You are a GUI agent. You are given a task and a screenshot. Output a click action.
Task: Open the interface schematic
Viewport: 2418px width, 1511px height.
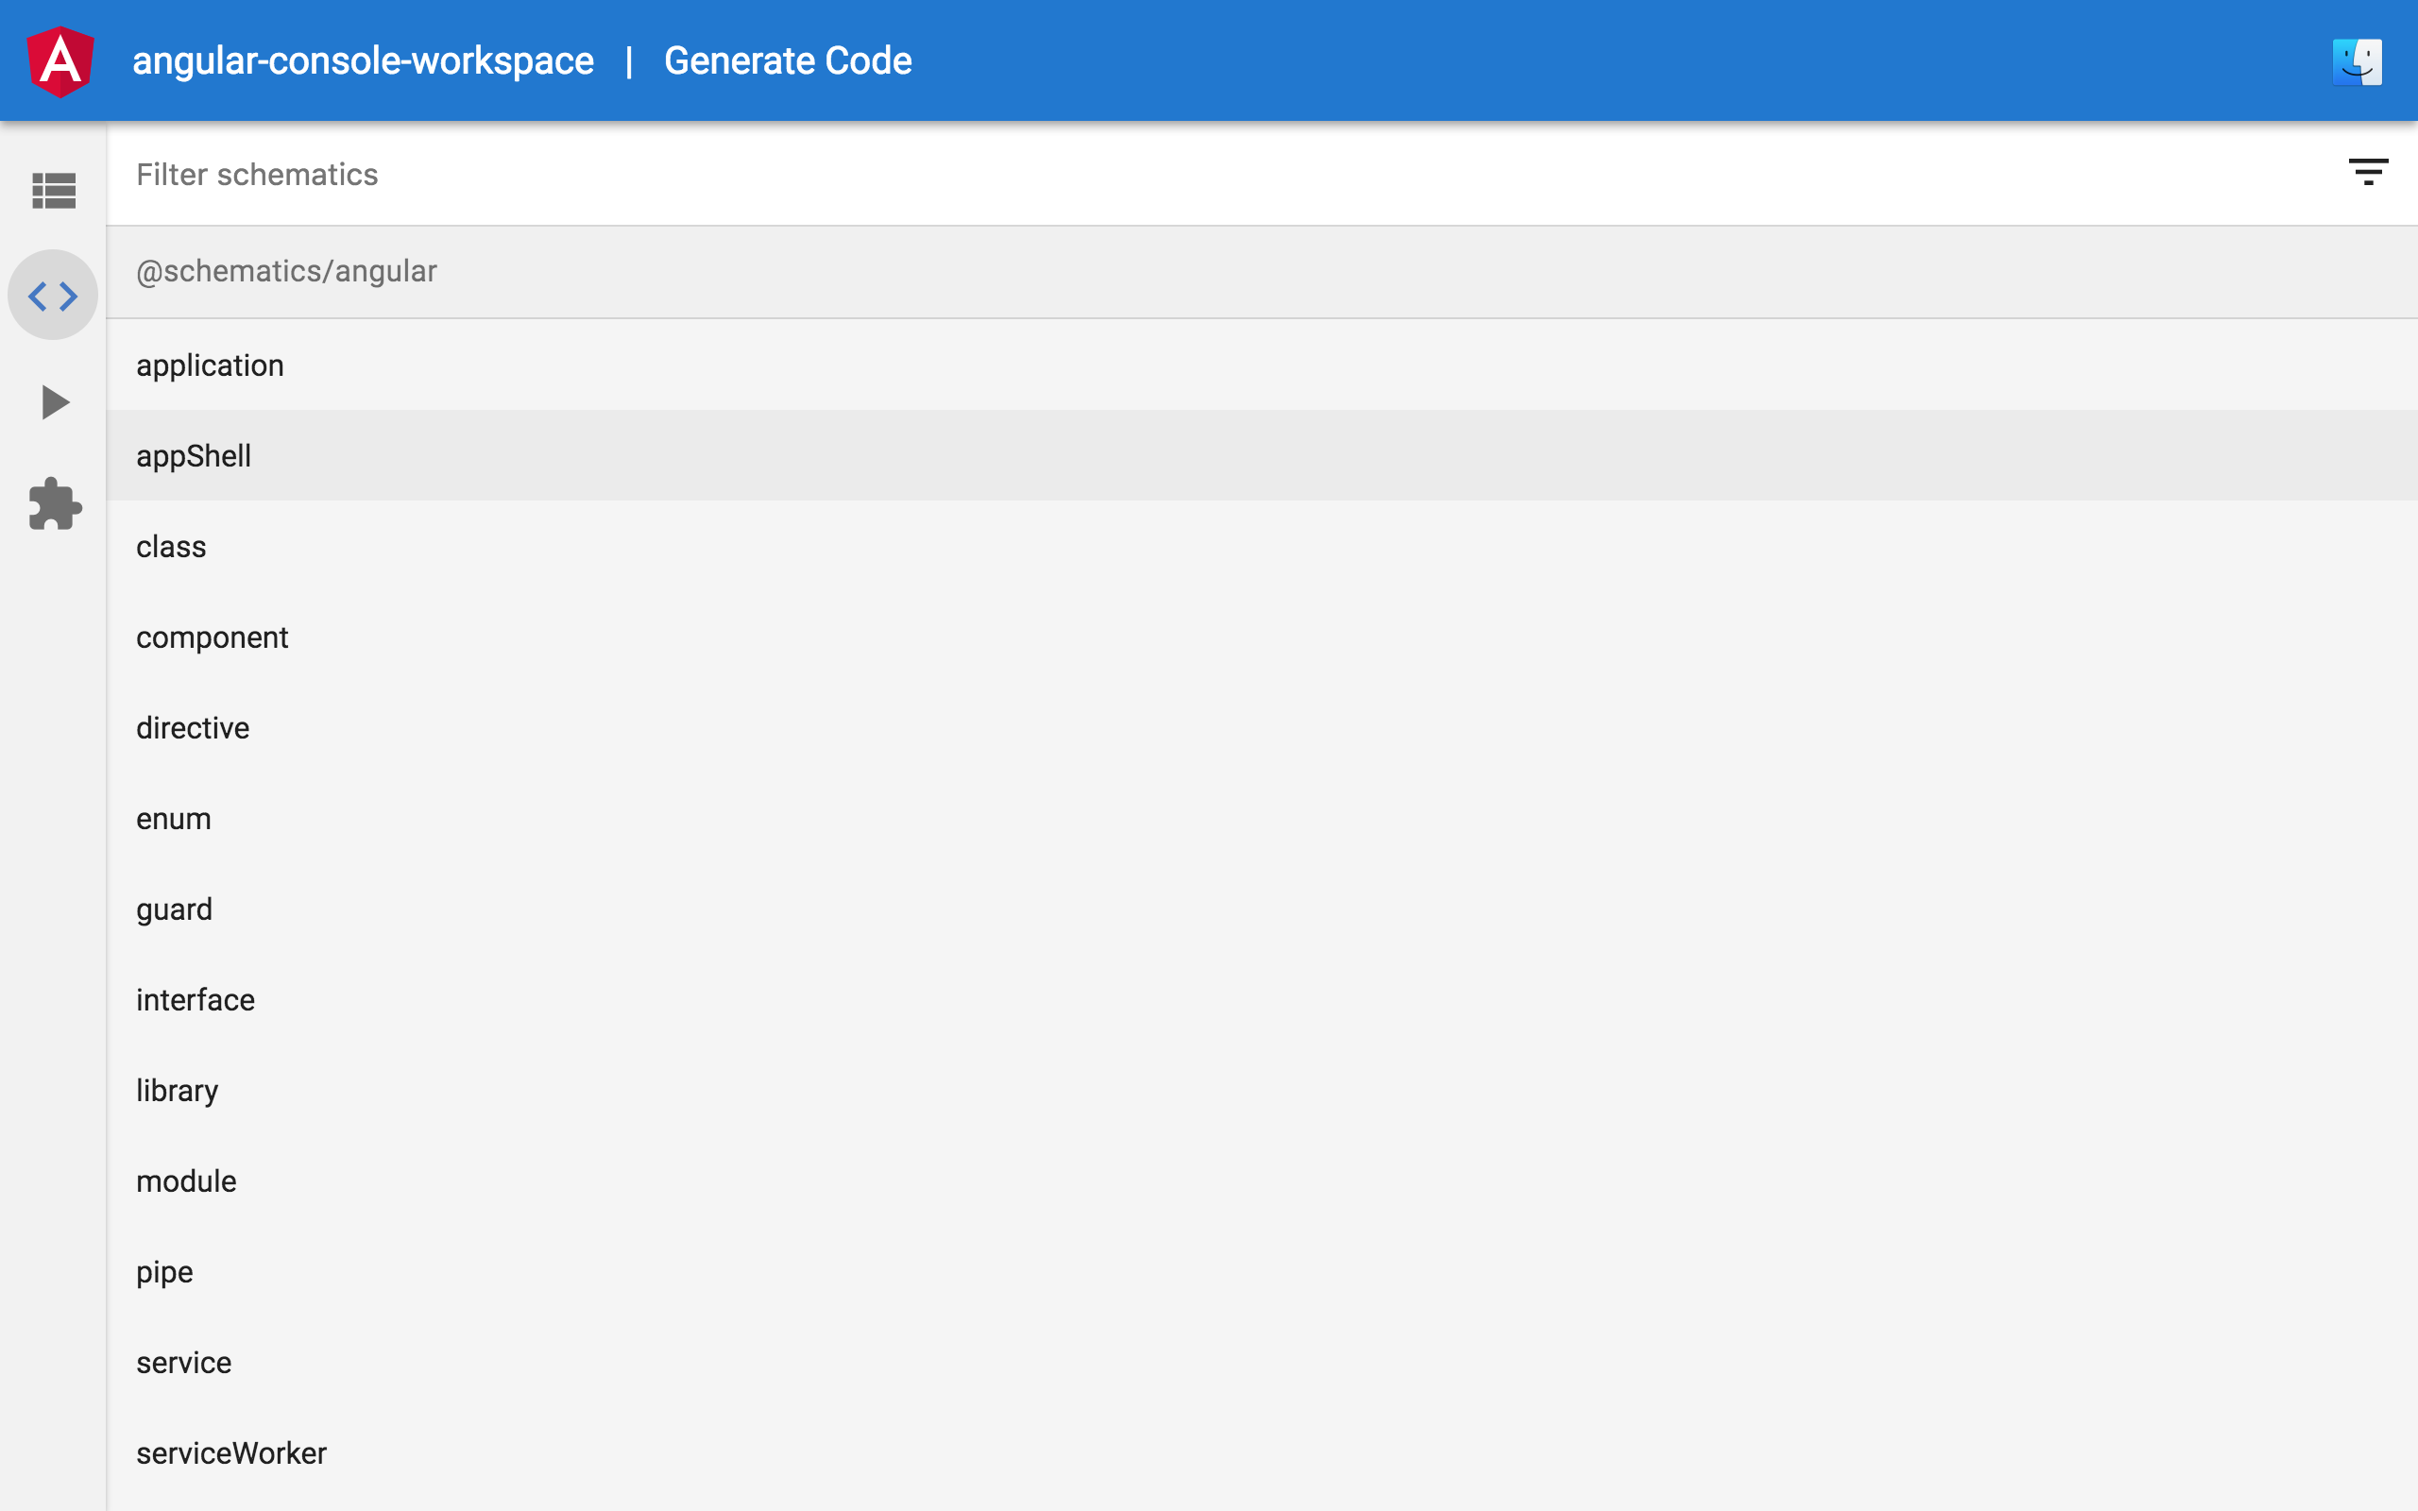[196, 1000]
